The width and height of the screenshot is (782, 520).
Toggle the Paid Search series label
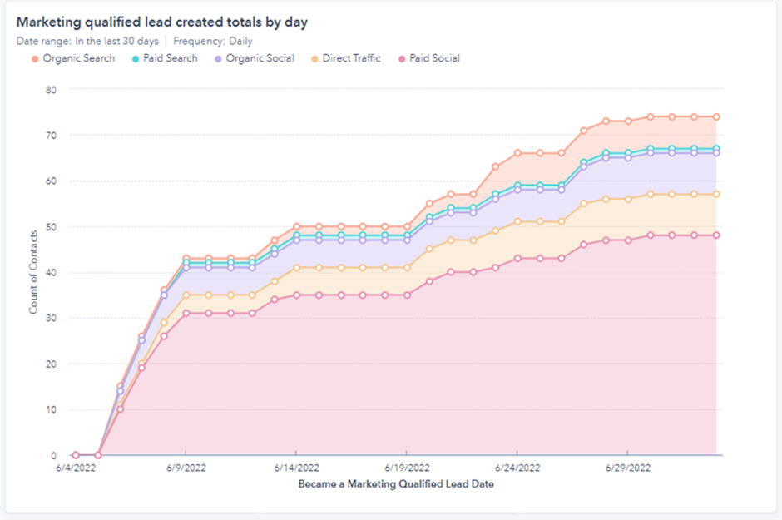170,58
